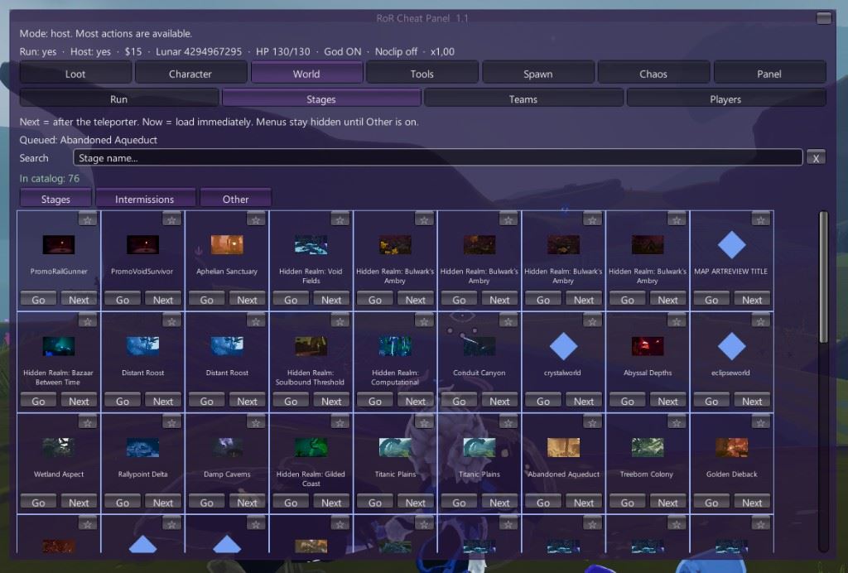
Task: Open the Chaos tab
Action: tap(653, 74)
